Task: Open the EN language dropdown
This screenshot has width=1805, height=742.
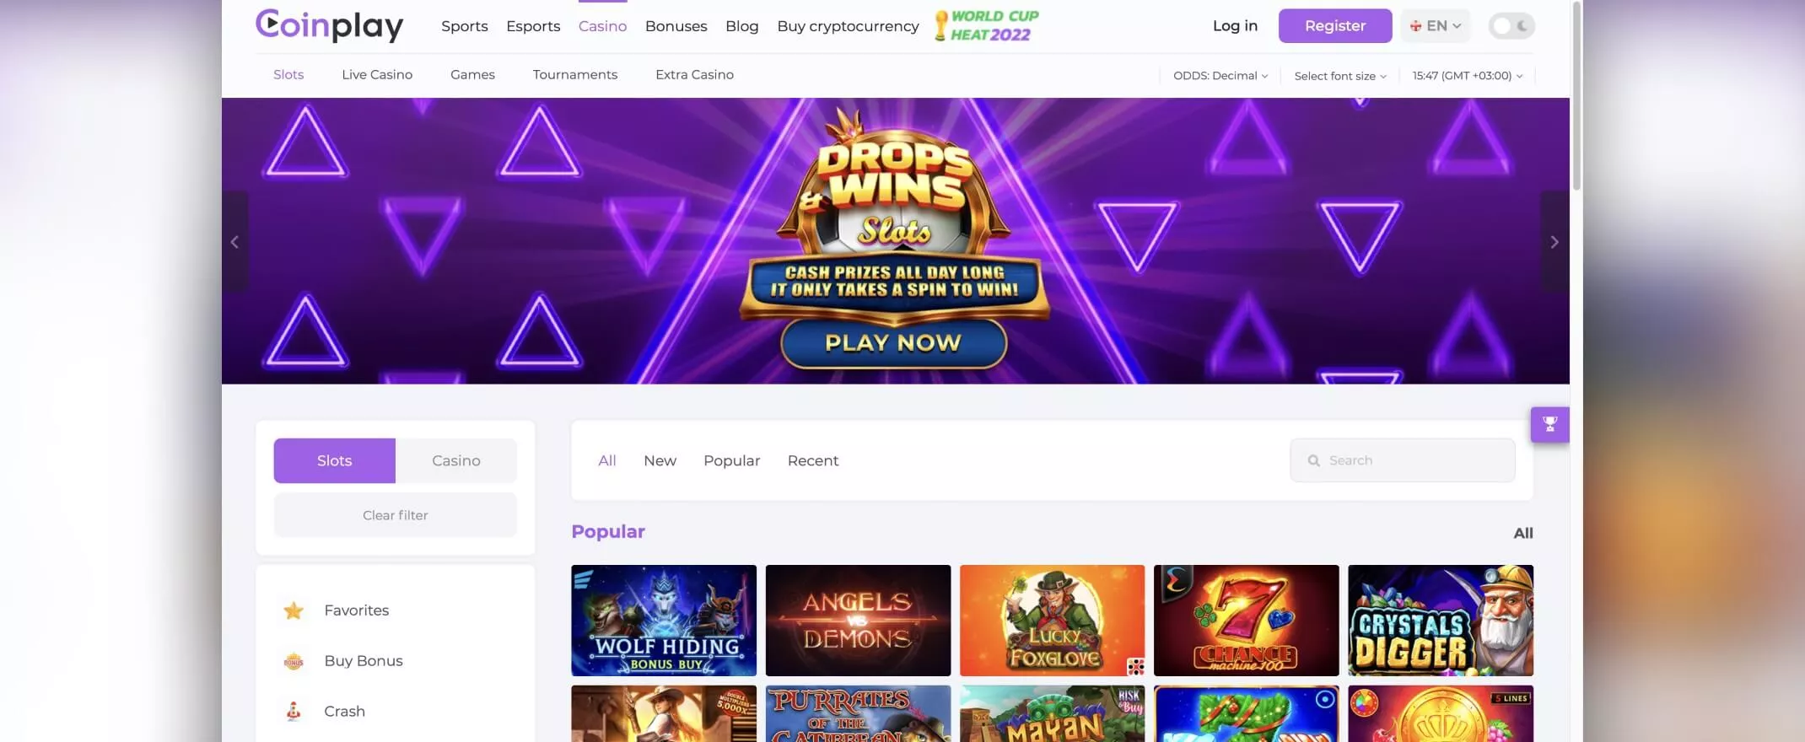Action: (1436, 26)
